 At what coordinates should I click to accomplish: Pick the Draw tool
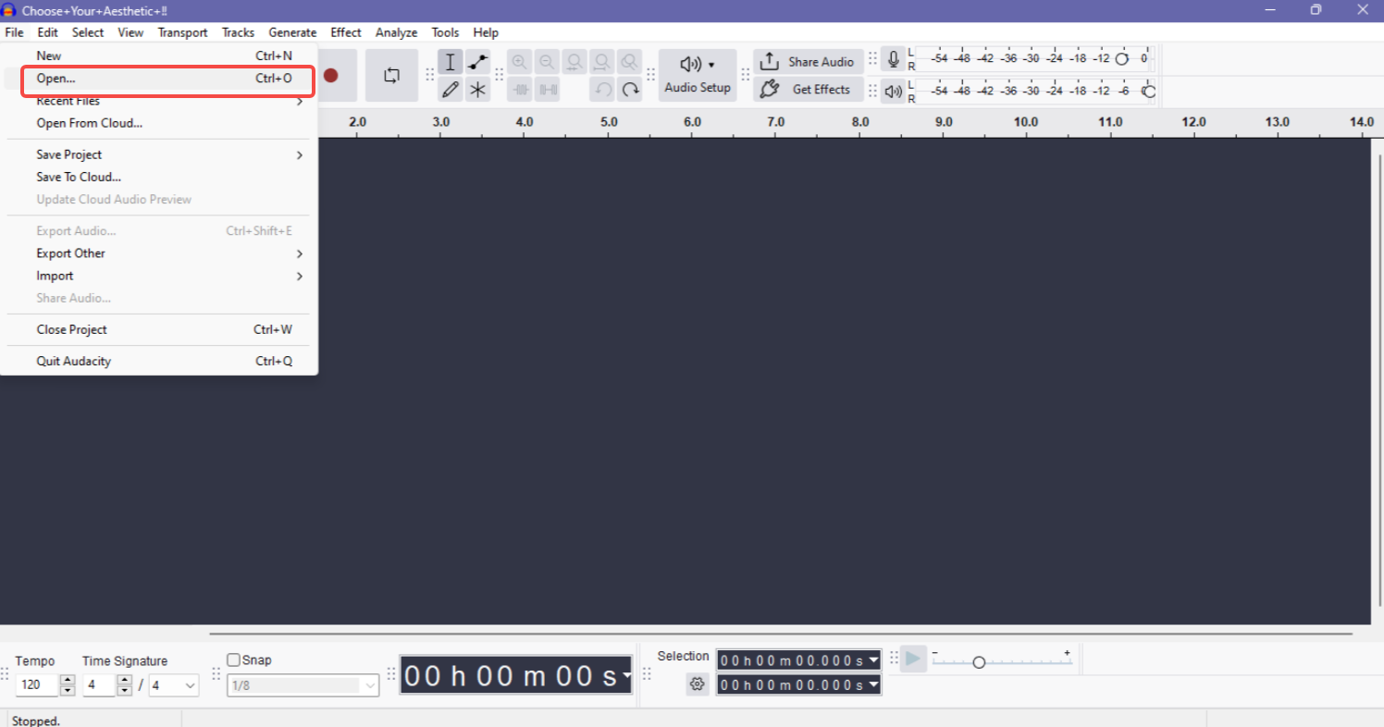(451, 90)
